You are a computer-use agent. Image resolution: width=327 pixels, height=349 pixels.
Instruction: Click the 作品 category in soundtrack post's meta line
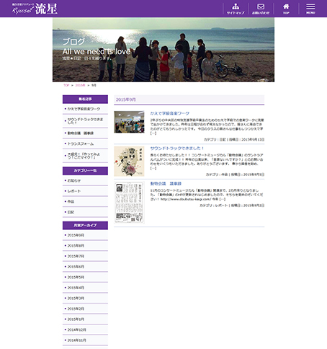point(225,174)
